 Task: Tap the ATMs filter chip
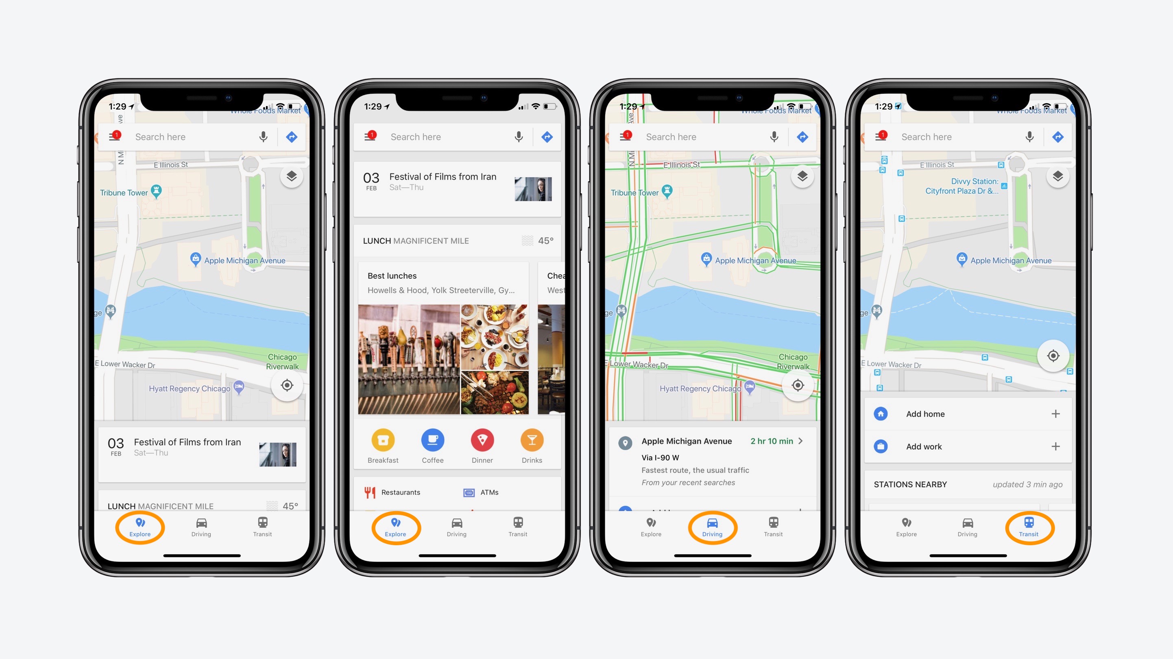point(490,492)
